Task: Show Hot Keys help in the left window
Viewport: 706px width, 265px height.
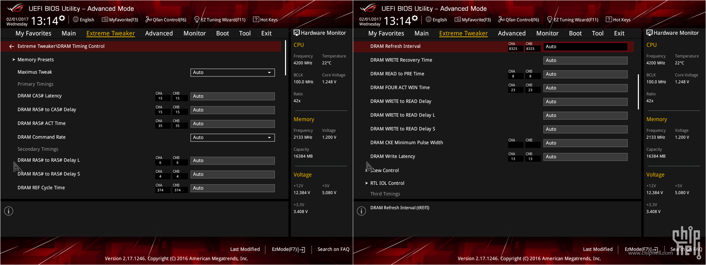Action: click(265, 20)
